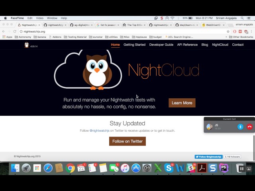
Task: Open the UCL Search Engine bookmark
Action: click(x=178, y=37)
